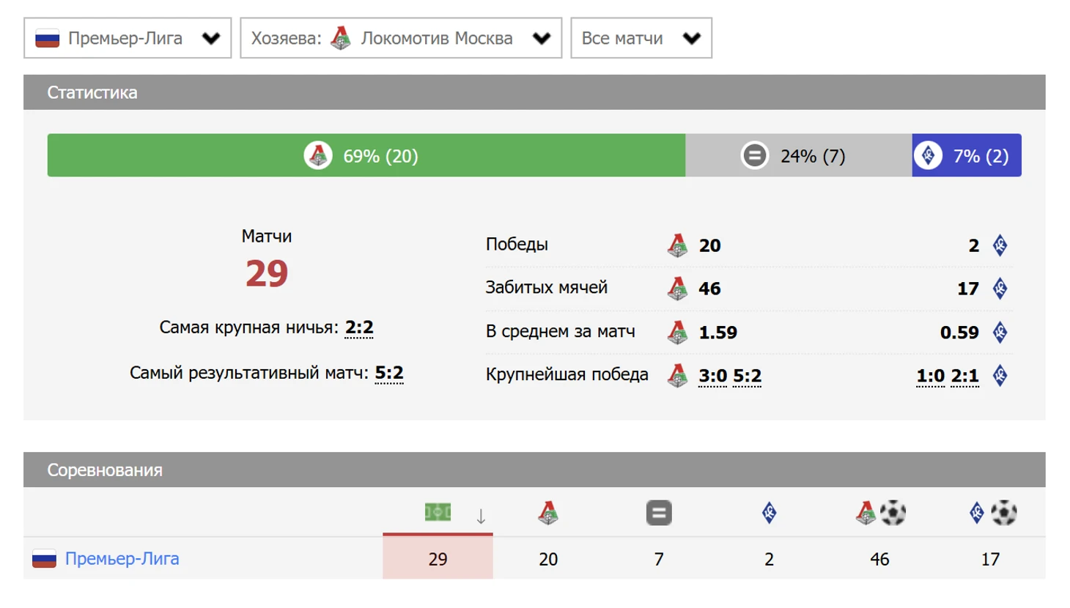Image resolution: width=1070 pixels, height=608 pixels.
Task: Open the Хозяева Локомотив Москва dropdown
Action: tap(401, 38)
